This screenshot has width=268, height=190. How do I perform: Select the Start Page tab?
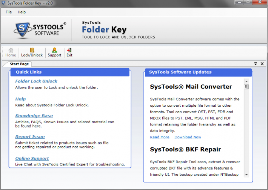(19, 64)
